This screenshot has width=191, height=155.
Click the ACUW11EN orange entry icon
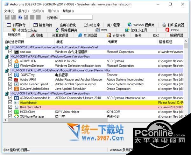(17, 61)
